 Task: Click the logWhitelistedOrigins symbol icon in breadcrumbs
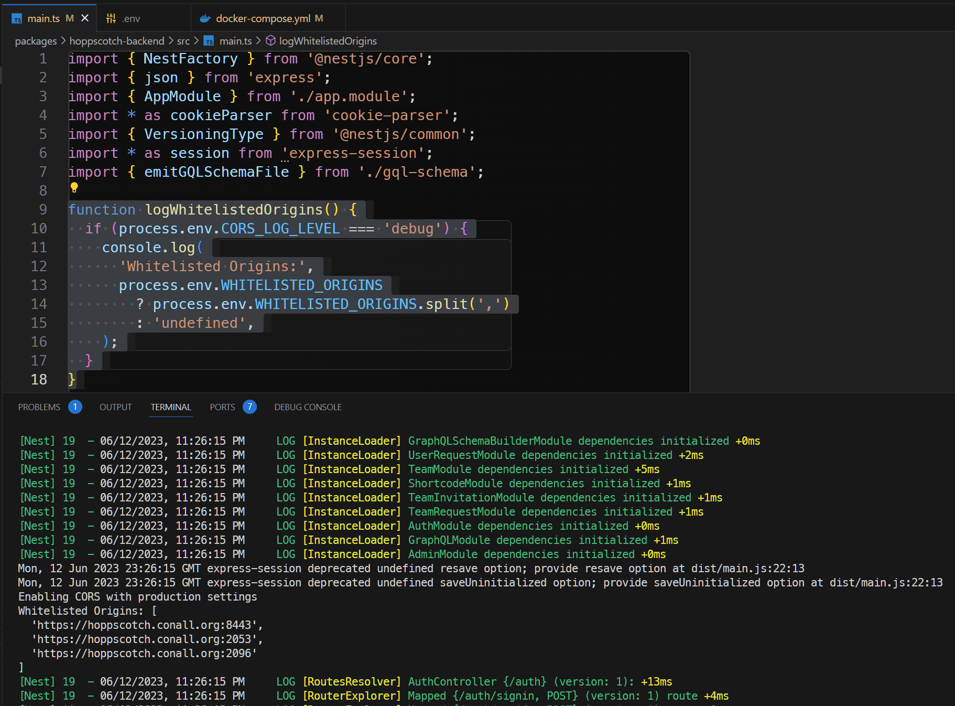[x=270, y=40]
